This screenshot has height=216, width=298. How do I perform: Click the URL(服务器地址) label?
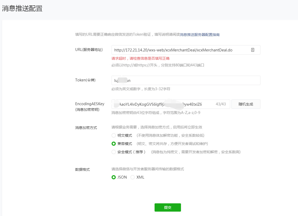coord(89,50)
